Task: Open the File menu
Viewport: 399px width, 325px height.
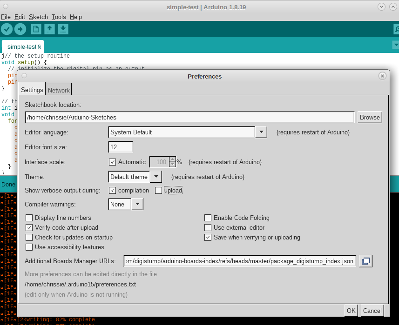Action: pos(6,17)
